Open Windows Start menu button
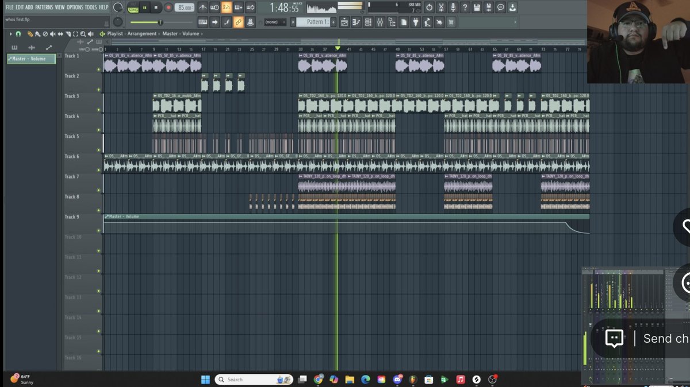The width and height of the screenshot is (690, 387). 205,380
